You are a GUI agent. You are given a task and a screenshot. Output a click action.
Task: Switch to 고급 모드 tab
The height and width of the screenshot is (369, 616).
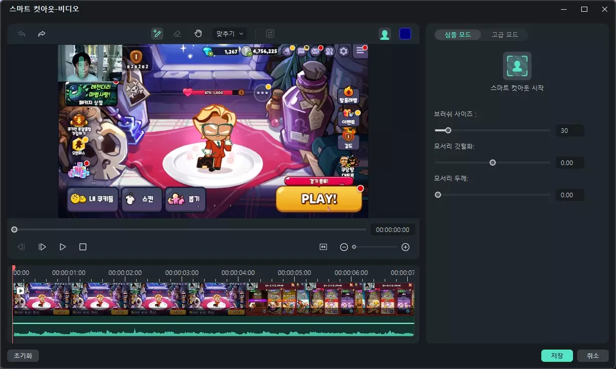tap(504, 35)
